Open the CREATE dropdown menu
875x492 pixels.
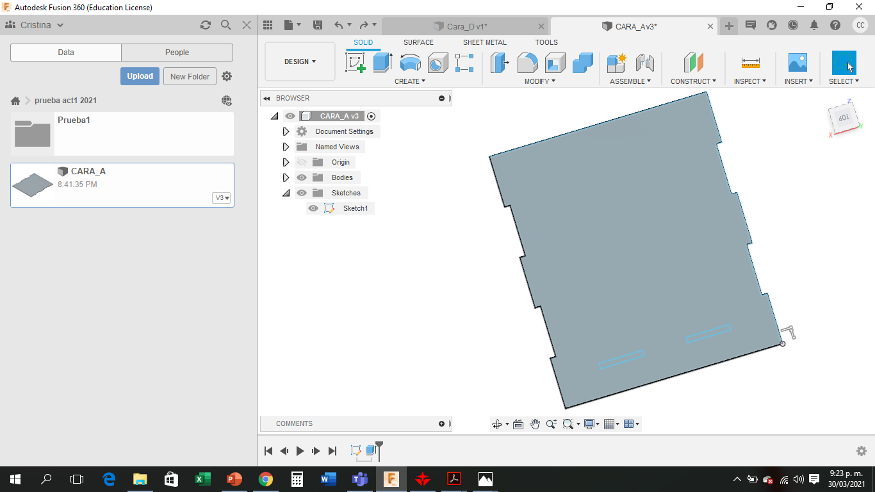410,81
